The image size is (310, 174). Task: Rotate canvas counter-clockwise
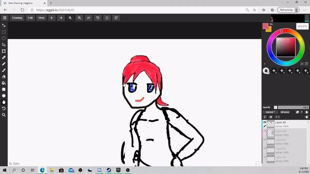coord(98,18)
